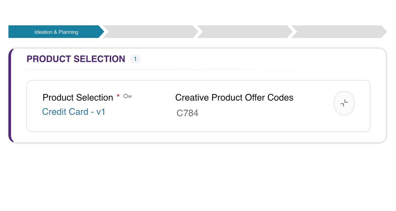This screenshot has height=211, width=396.
Task: Select the Ideation & Planning stage
Action: point(56,32)
